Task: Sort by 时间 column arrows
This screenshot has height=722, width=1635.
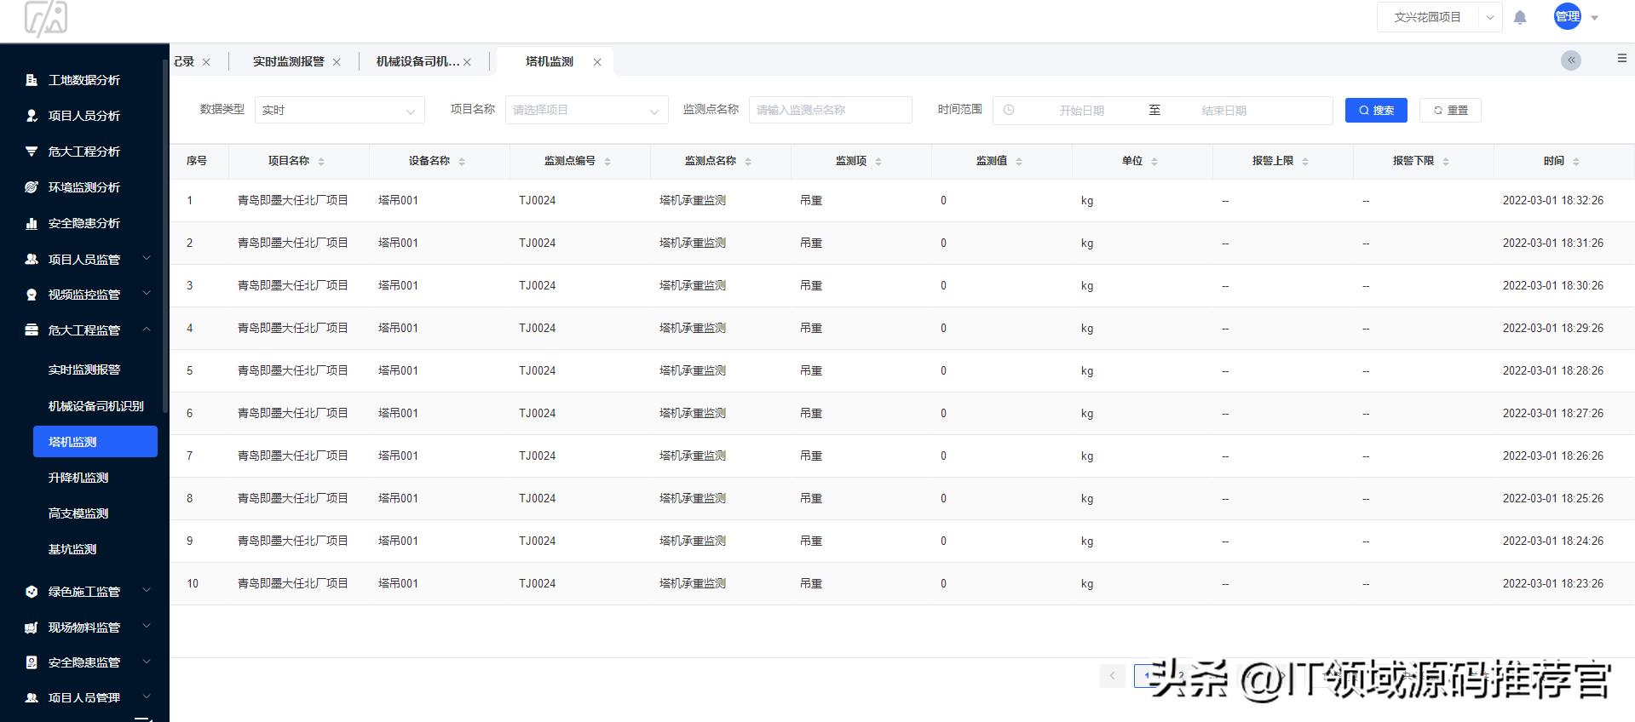Action: pyautogui.click(x=1576, y=161)
